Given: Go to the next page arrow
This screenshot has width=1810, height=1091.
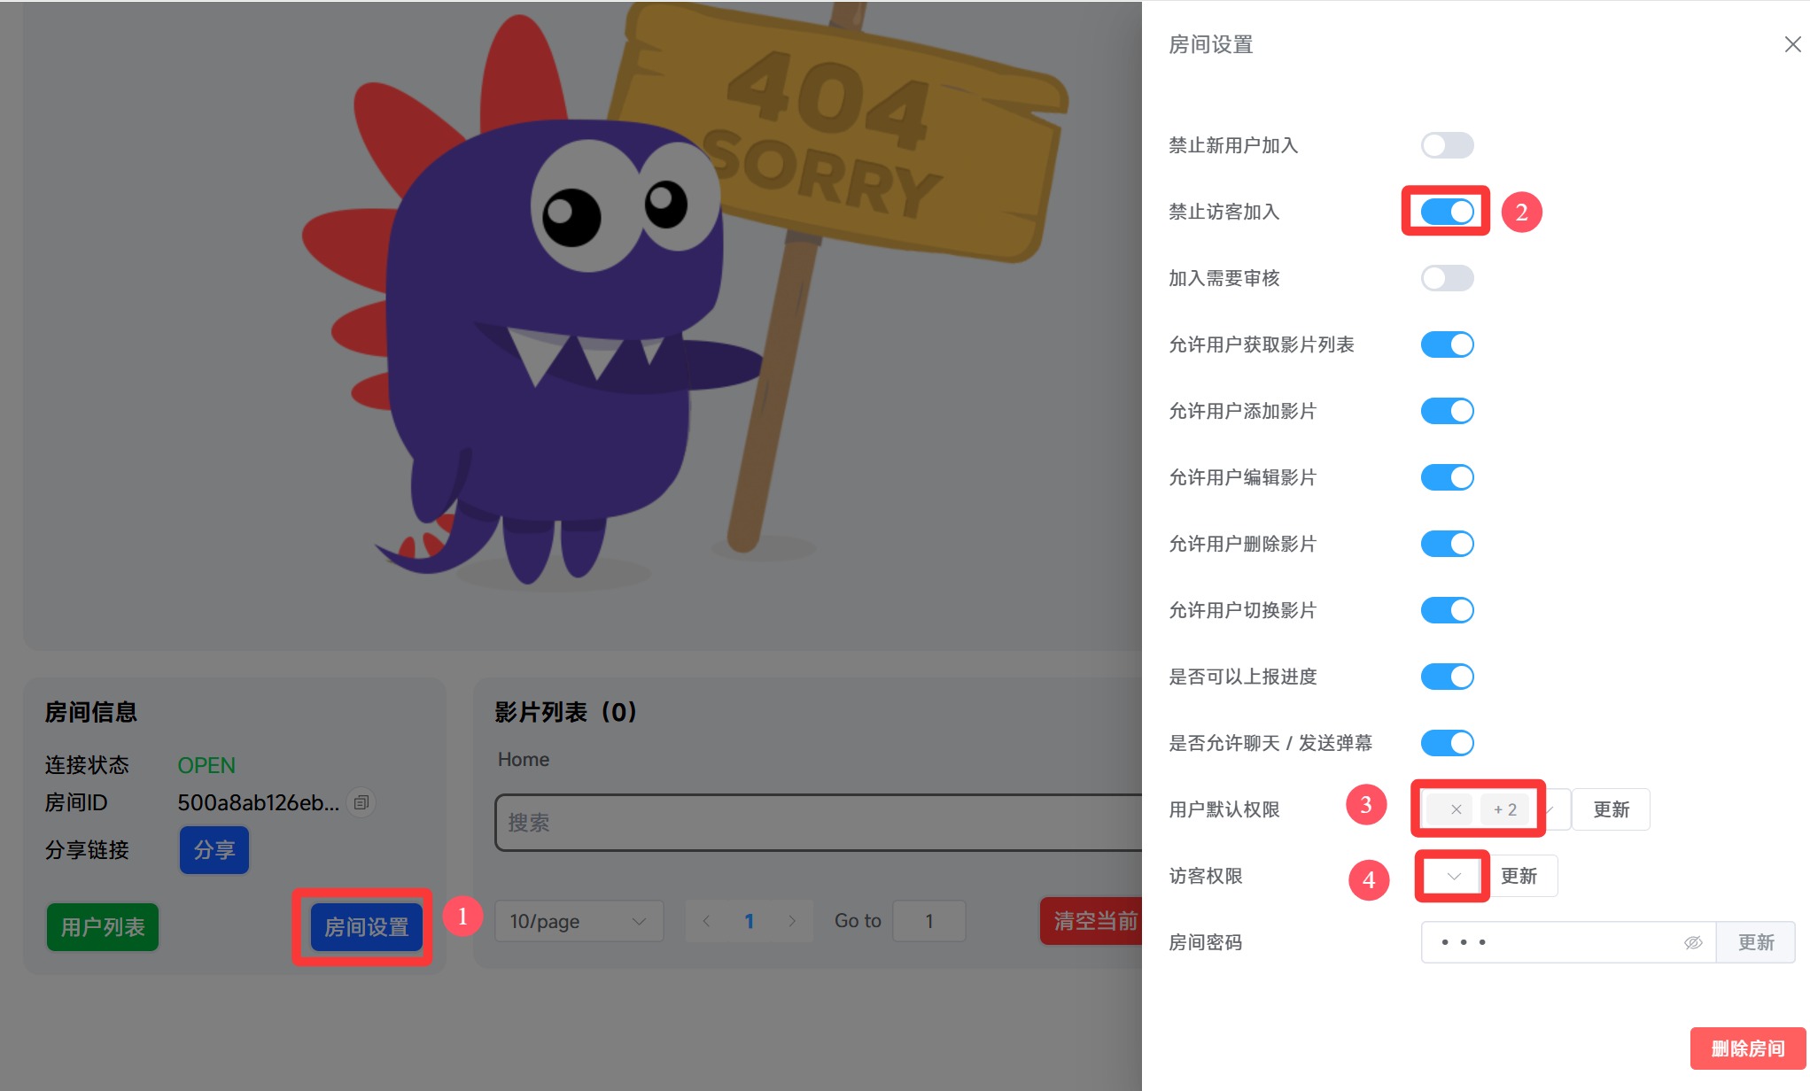Looking at the screenshot, I should tap(792, 921).
